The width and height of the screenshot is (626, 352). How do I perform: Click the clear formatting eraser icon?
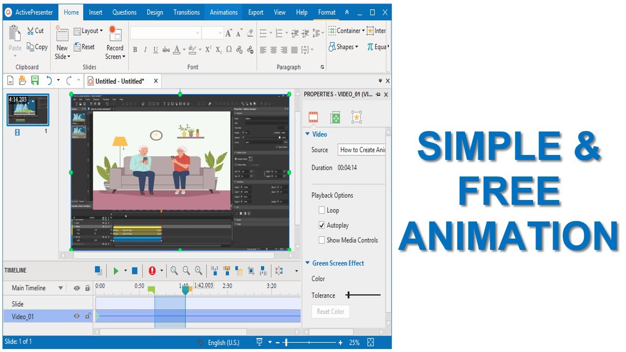[250, 33]
